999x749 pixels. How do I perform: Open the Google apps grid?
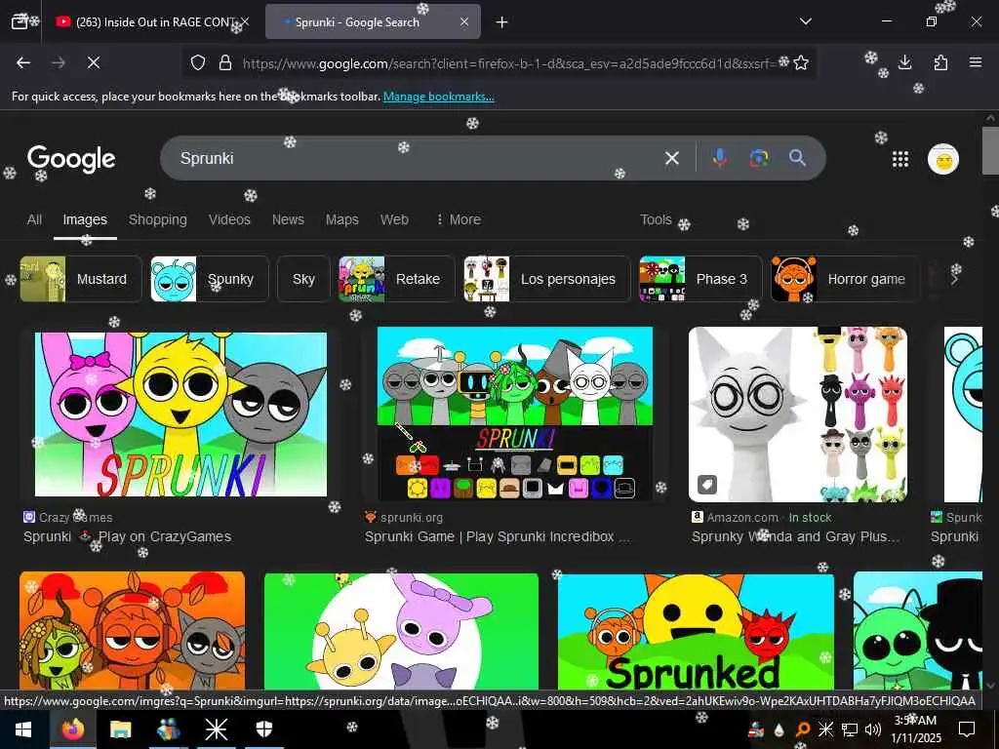(900, 159)
